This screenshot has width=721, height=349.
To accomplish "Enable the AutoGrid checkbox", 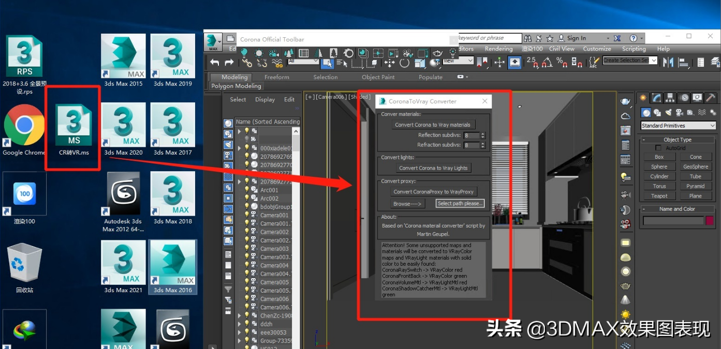I will (x=658, y=148).
